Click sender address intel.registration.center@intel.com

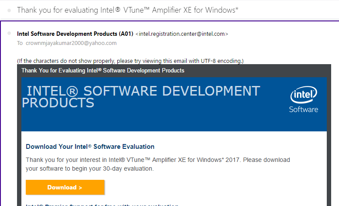click(182, 34)
